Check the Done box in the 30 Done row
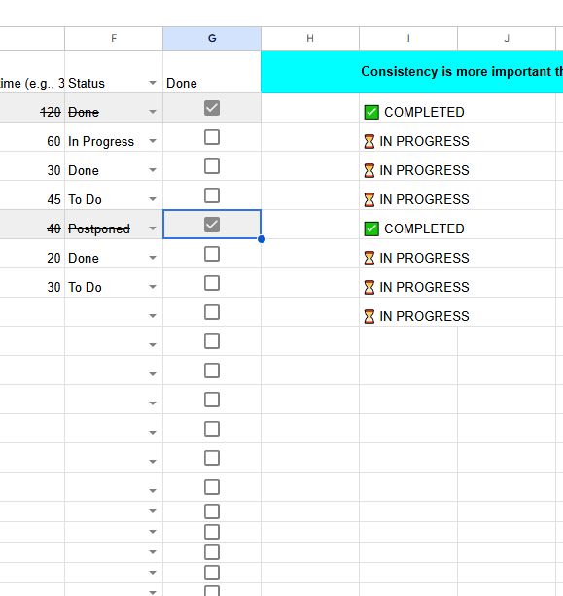The image size is (563, 596). [x=212, y=166]
